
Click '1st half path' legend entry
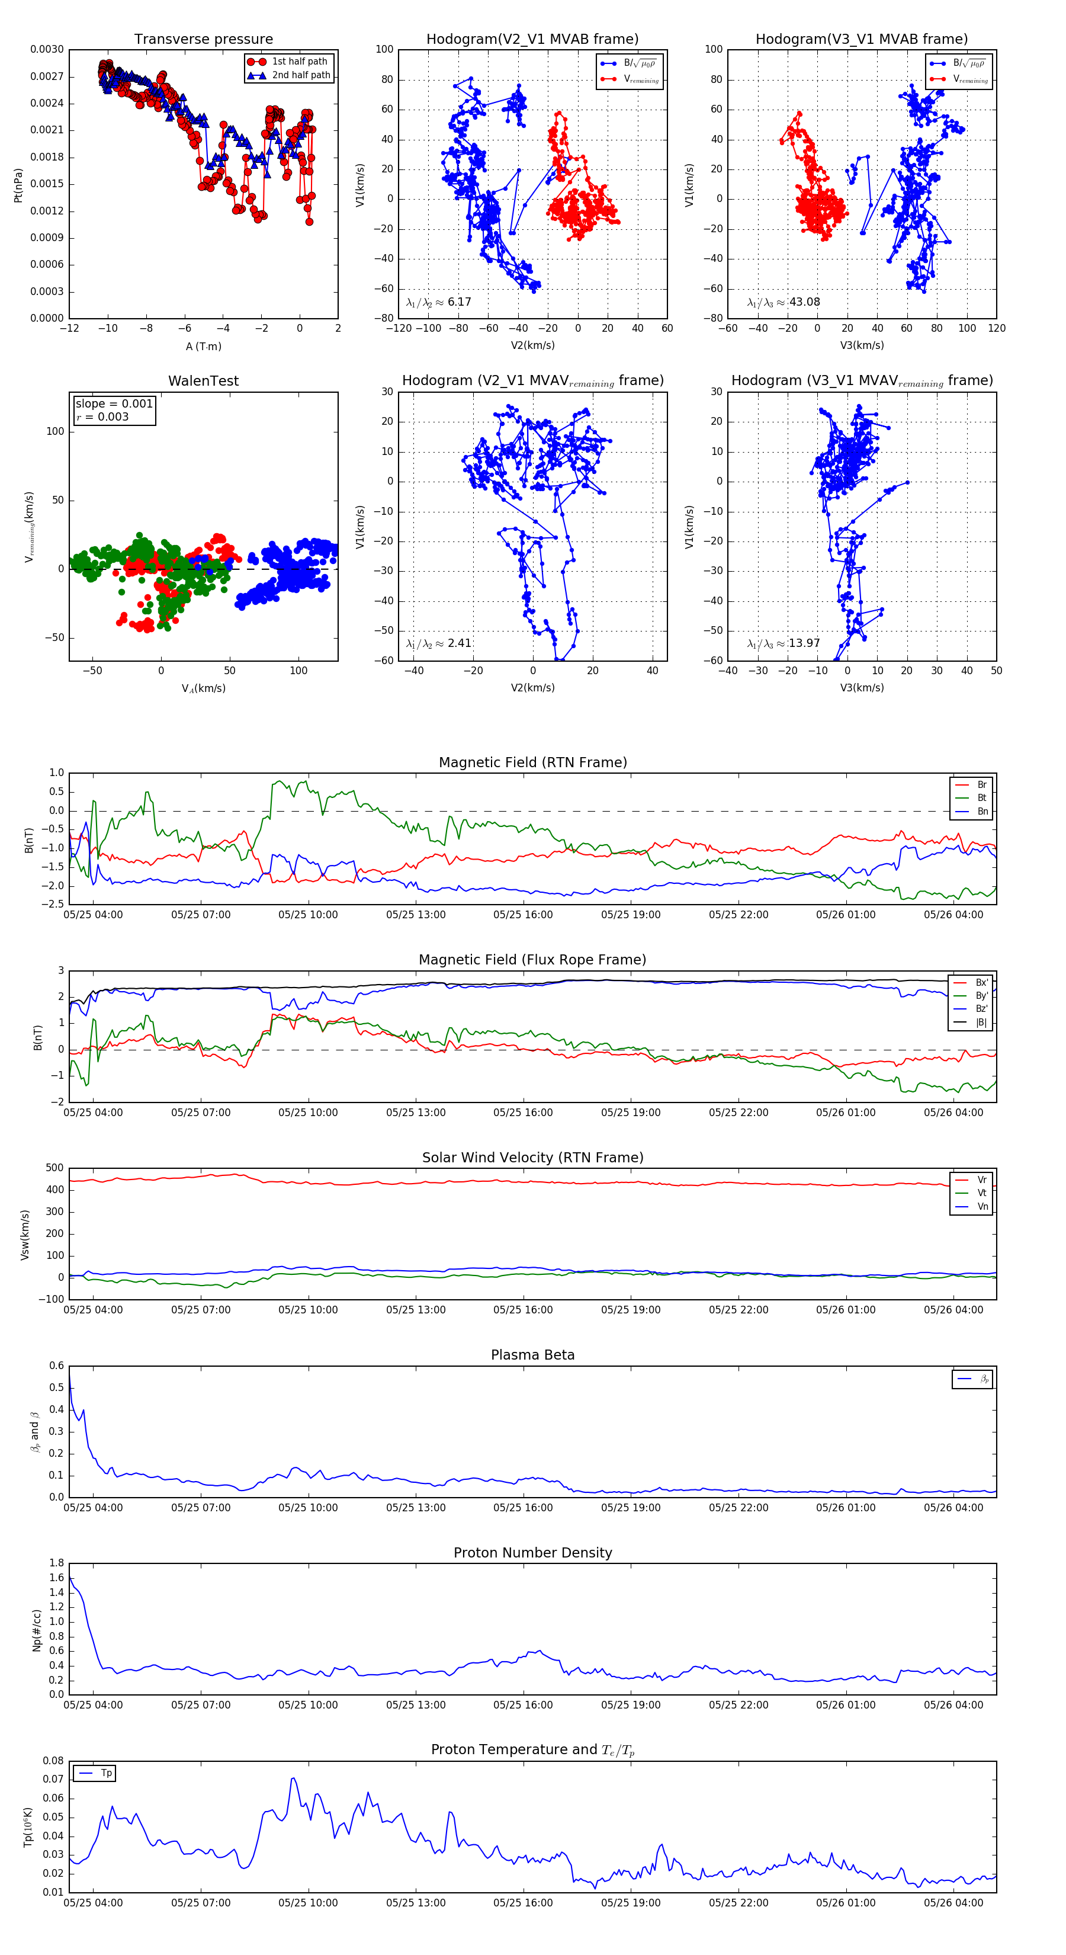pos(289,62)
